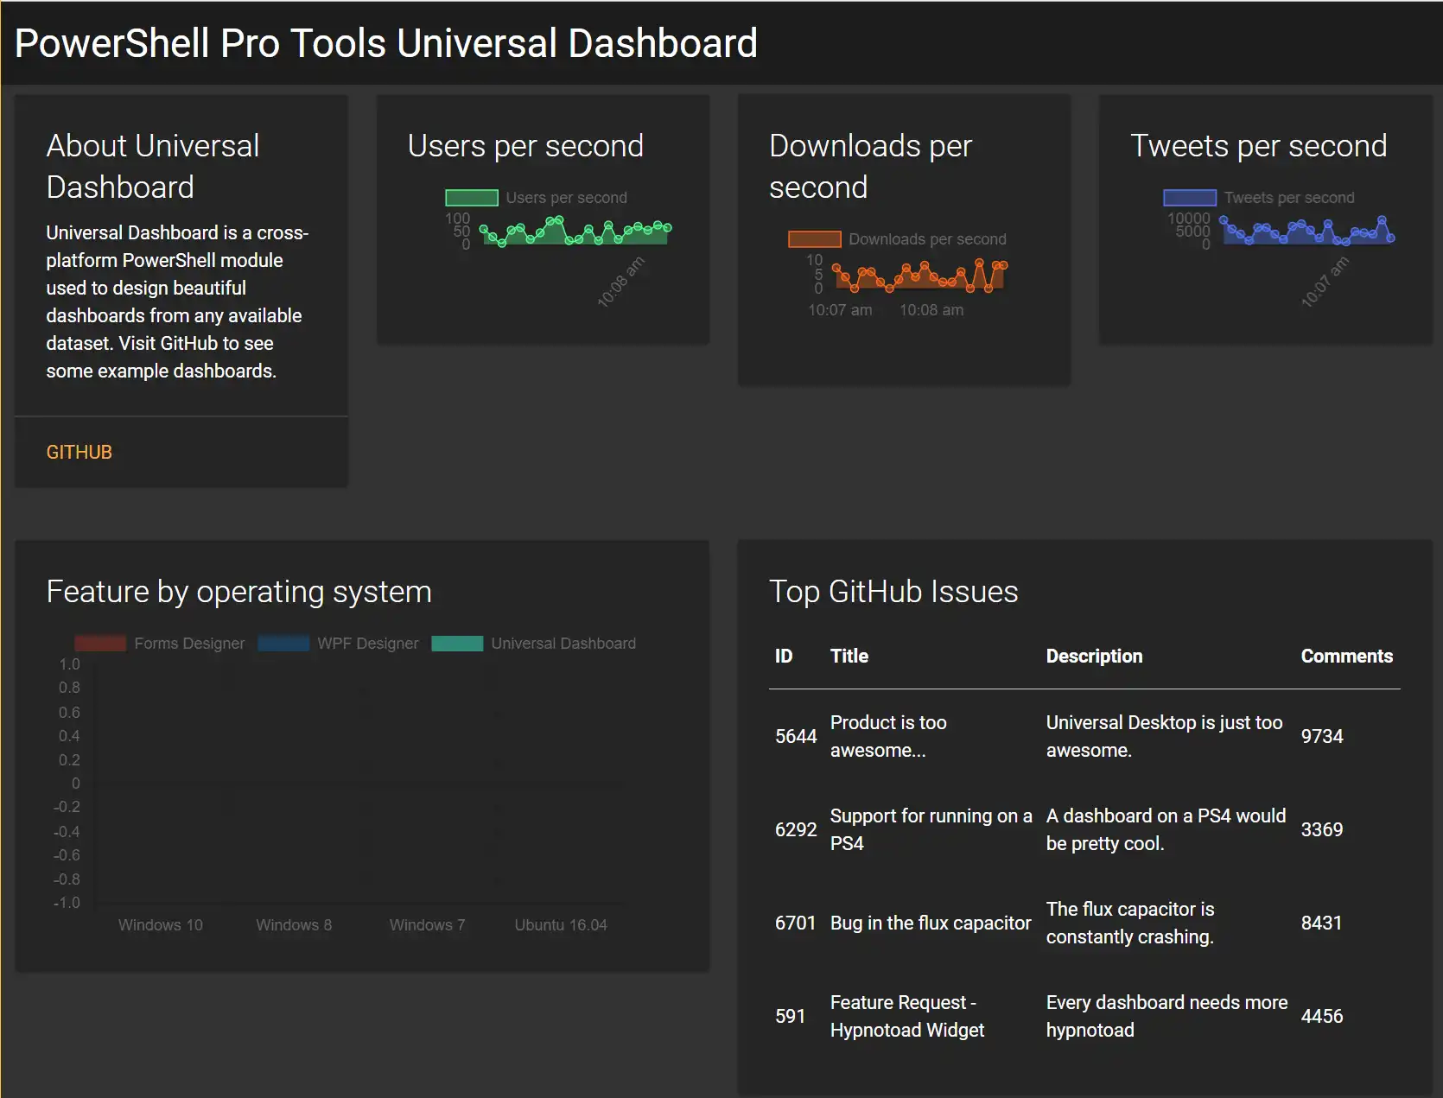1443x1098 pixels.
Task: Click title 'Bug in the flux capacitor'
Action: click(931, 923)
